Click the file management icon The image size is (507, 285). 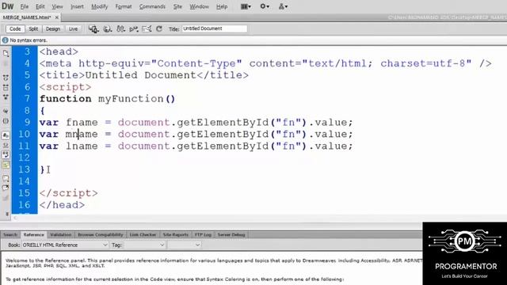[120, 29]
